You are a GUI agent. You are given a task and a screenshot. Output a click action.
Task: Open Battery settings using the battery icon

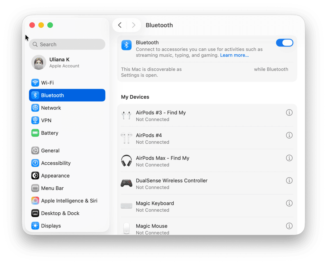35,133
